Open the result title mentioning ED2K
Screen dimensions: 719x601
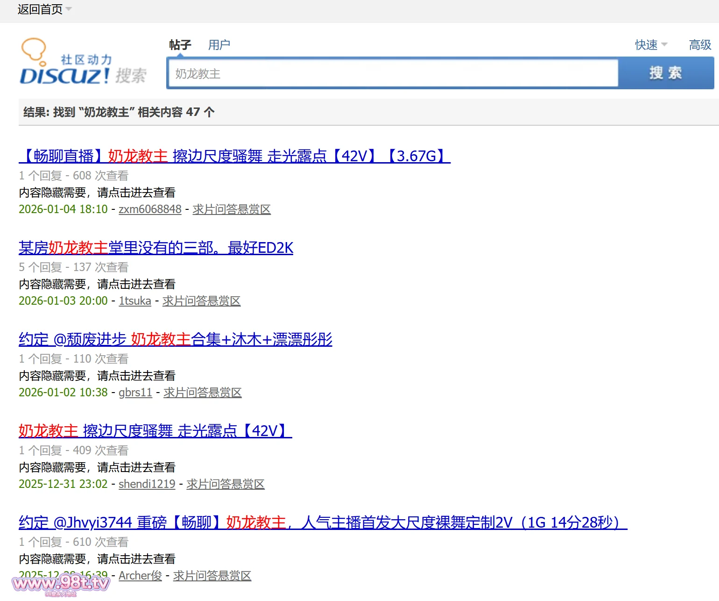tap(156, 248)
